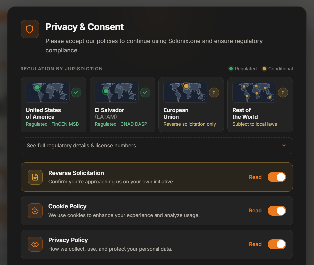Click the cookie icon for Cookie Policy
This screenshot has width=314, height=265.
coord(35,211)
